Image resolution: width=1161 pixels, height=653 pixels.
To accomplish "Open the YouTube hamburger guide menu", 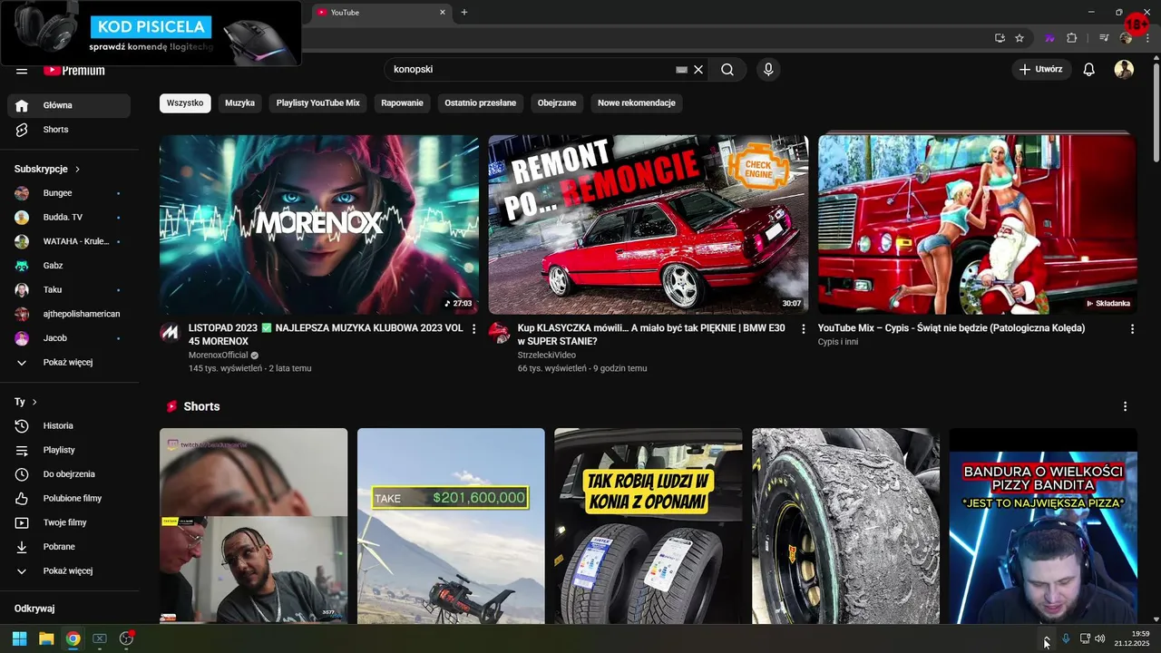I will click(22, 70).
